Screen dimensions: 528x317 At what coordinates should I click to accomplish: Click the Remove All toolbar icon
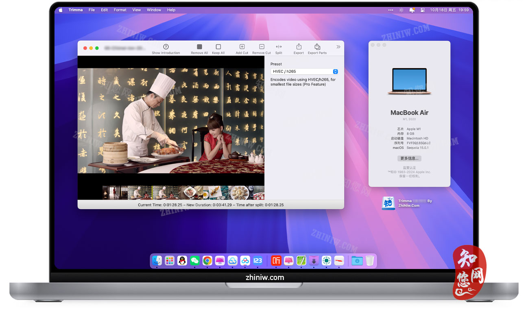(x=199, y=47)
